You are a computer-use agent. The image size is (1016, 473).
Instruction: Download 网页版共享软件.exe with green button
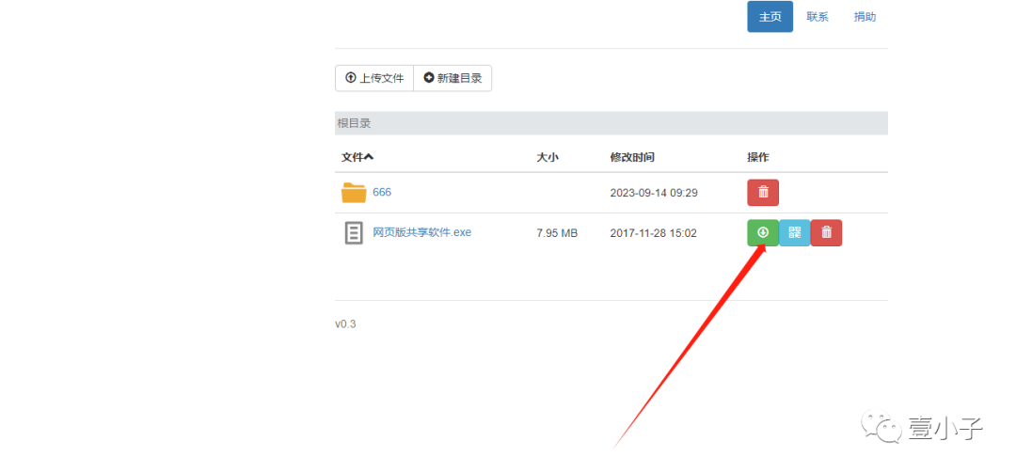763,232
